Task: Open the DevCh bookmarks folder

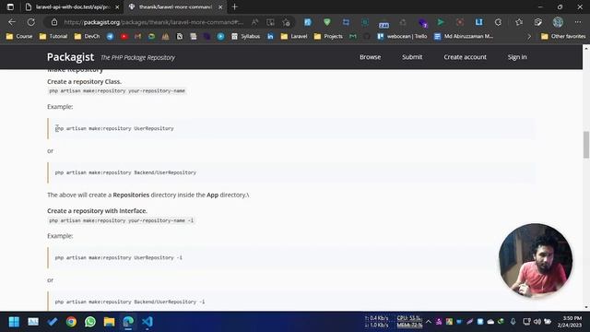Action: tap(87, 36)
